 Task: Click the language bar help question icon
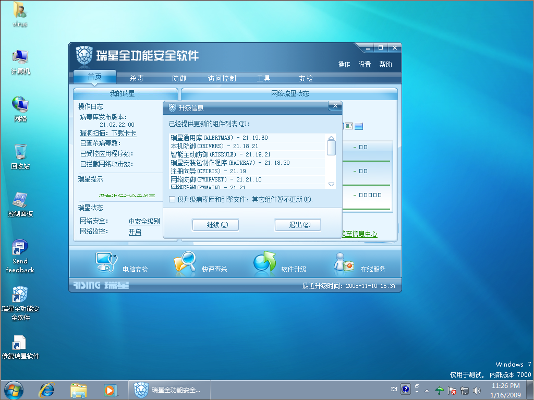pos(406,389)
